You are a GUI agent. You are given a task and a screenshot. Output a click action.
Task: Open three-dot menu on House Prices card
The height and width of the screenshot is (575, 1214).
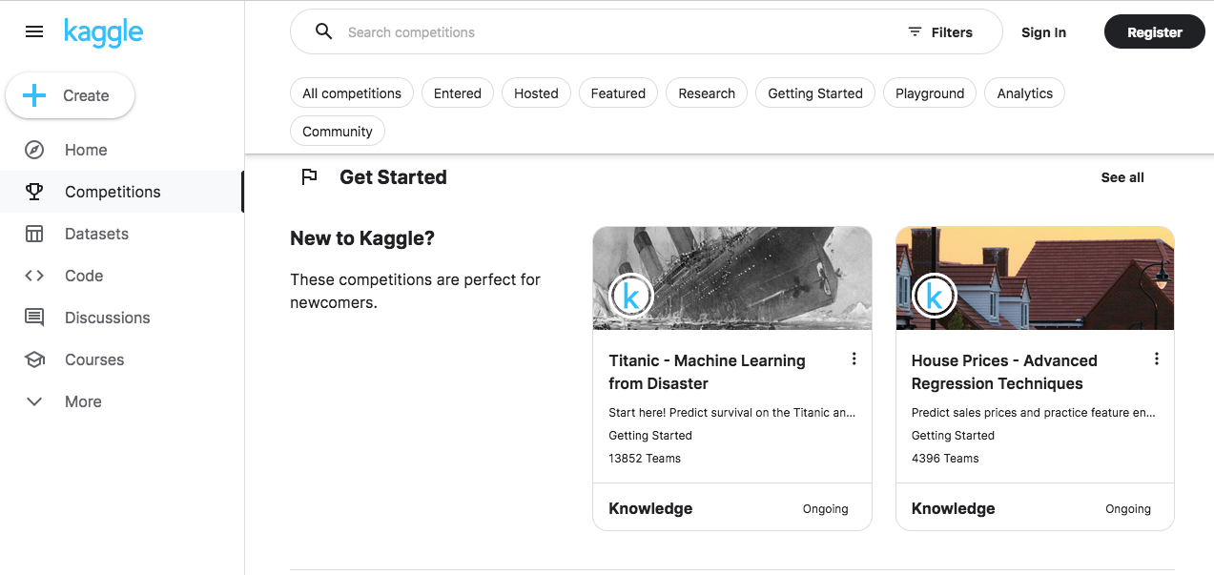(x=1156, y=359)
